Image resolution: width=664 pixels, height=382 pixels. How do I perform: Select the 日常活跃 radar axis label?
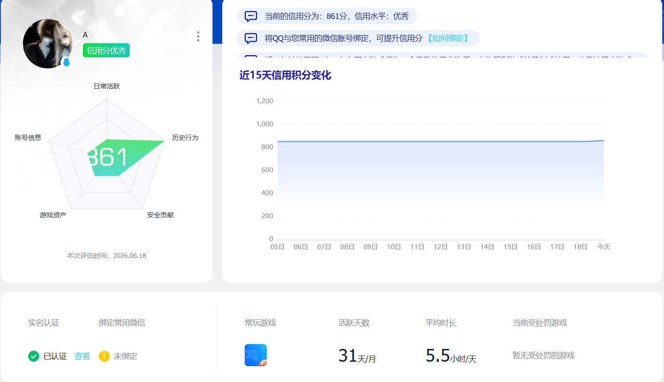pyautogui.click(x=107, y=86)
